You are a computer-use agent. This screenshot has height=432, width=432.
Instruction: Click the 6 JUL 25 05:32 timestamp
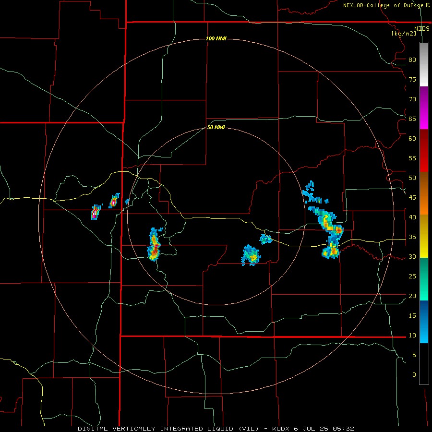(324, 429)
